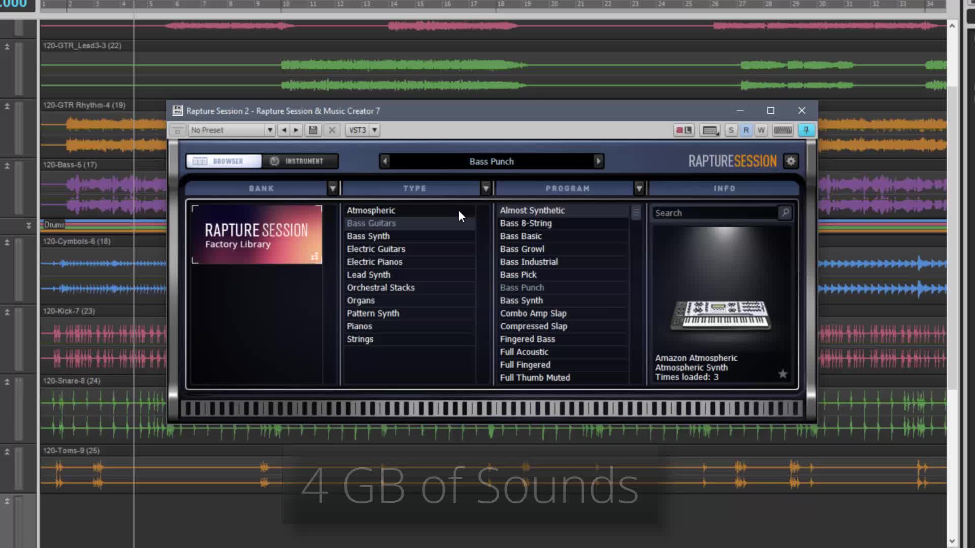975x548 pixels.
Task: Click the Search input field
Action: tap(714, 213)
